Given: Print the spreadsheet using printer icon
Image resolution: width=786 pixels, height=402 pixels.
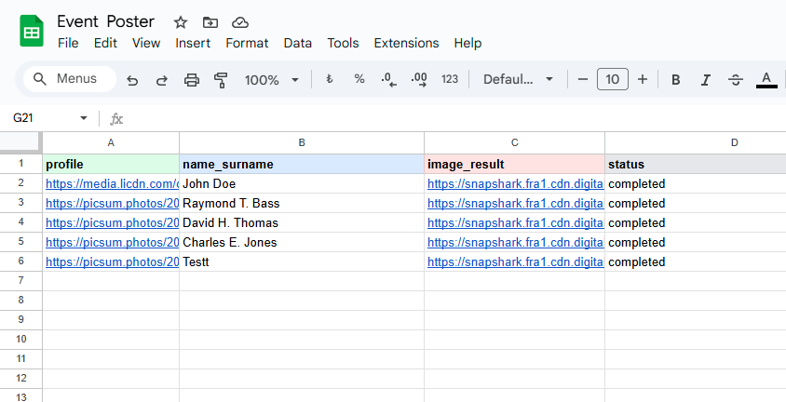Looking at the screenshot, I should pyautogui.click(x=192, y=80).
